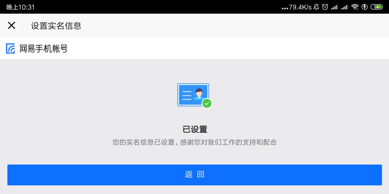Click the alarm clock status icon
The image size is (389, 194).
coord(325,7)
